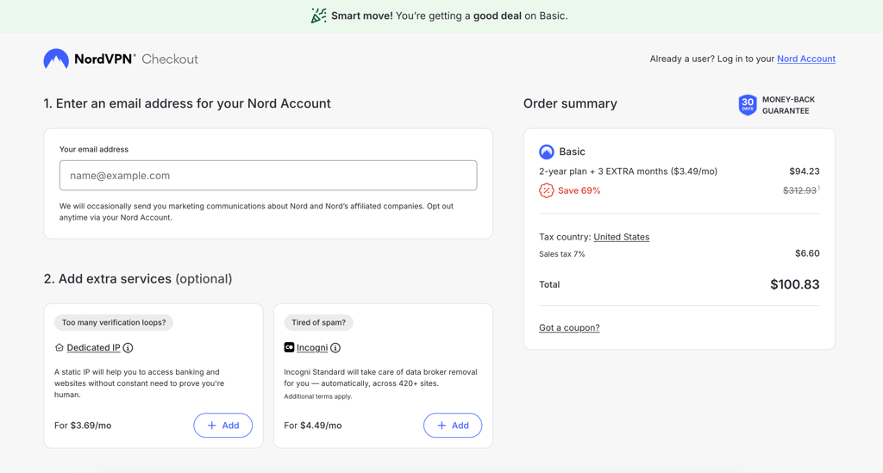Click the 2-year plan description text
Screen dimensions: 883x473
(x=628, y=171)
